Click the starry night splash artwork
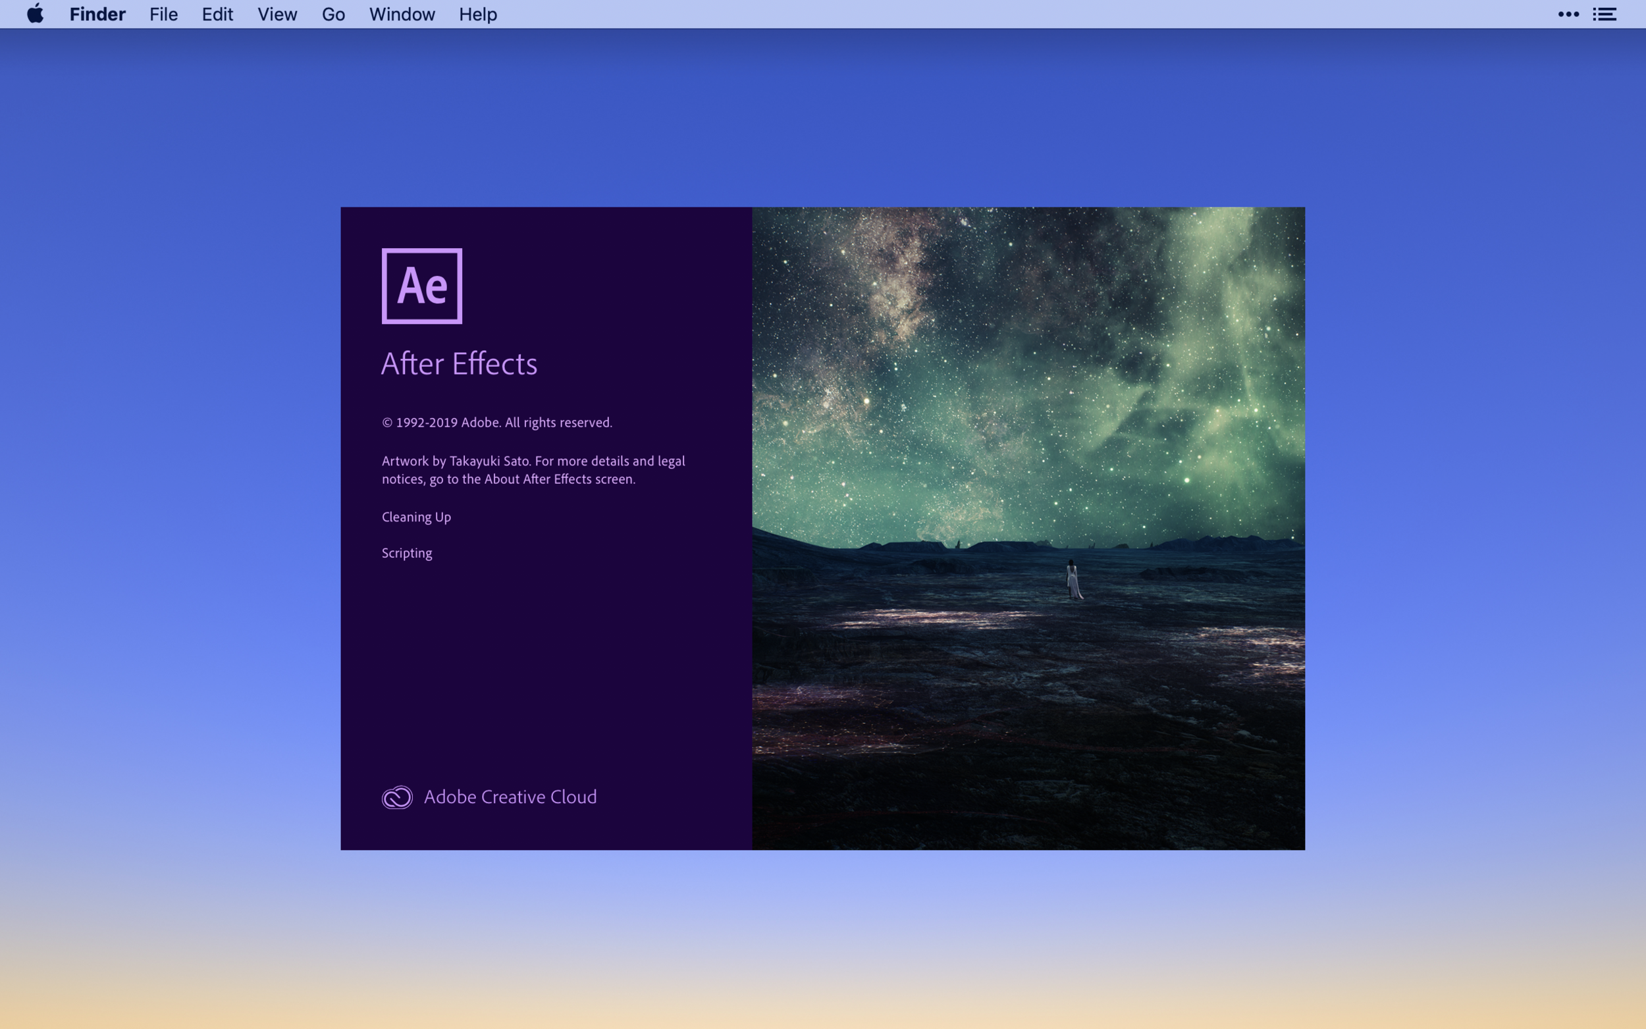The width and height of the screenshot is (1646, 1029). (1028, 528)
